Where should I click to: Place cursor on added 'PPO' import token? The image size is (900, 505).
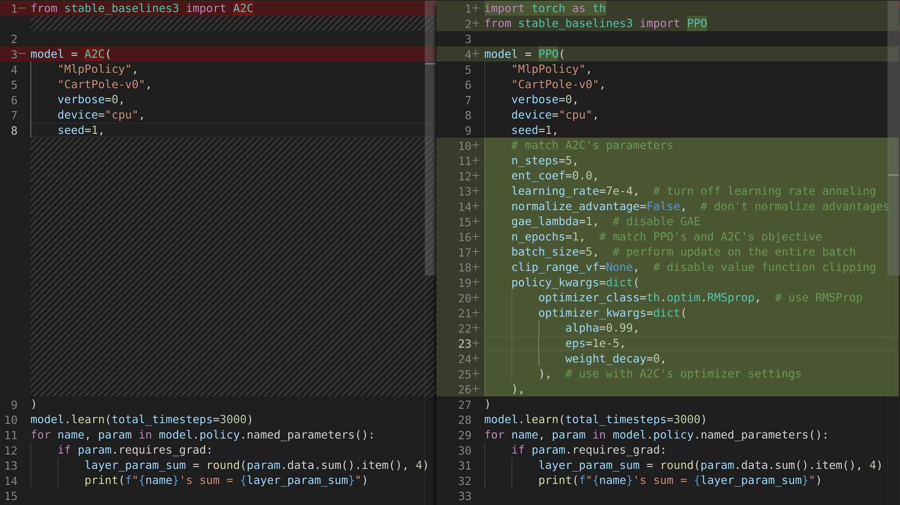click(x=697, y=23)
